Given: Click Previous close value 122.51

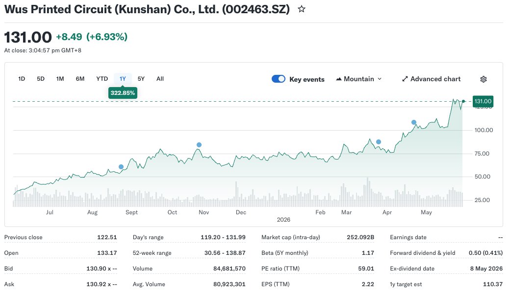Looking at the screenshot, I should 107,237.
